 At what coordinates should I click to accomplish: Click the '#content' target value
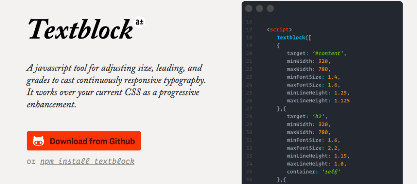[x=328, y=53]
